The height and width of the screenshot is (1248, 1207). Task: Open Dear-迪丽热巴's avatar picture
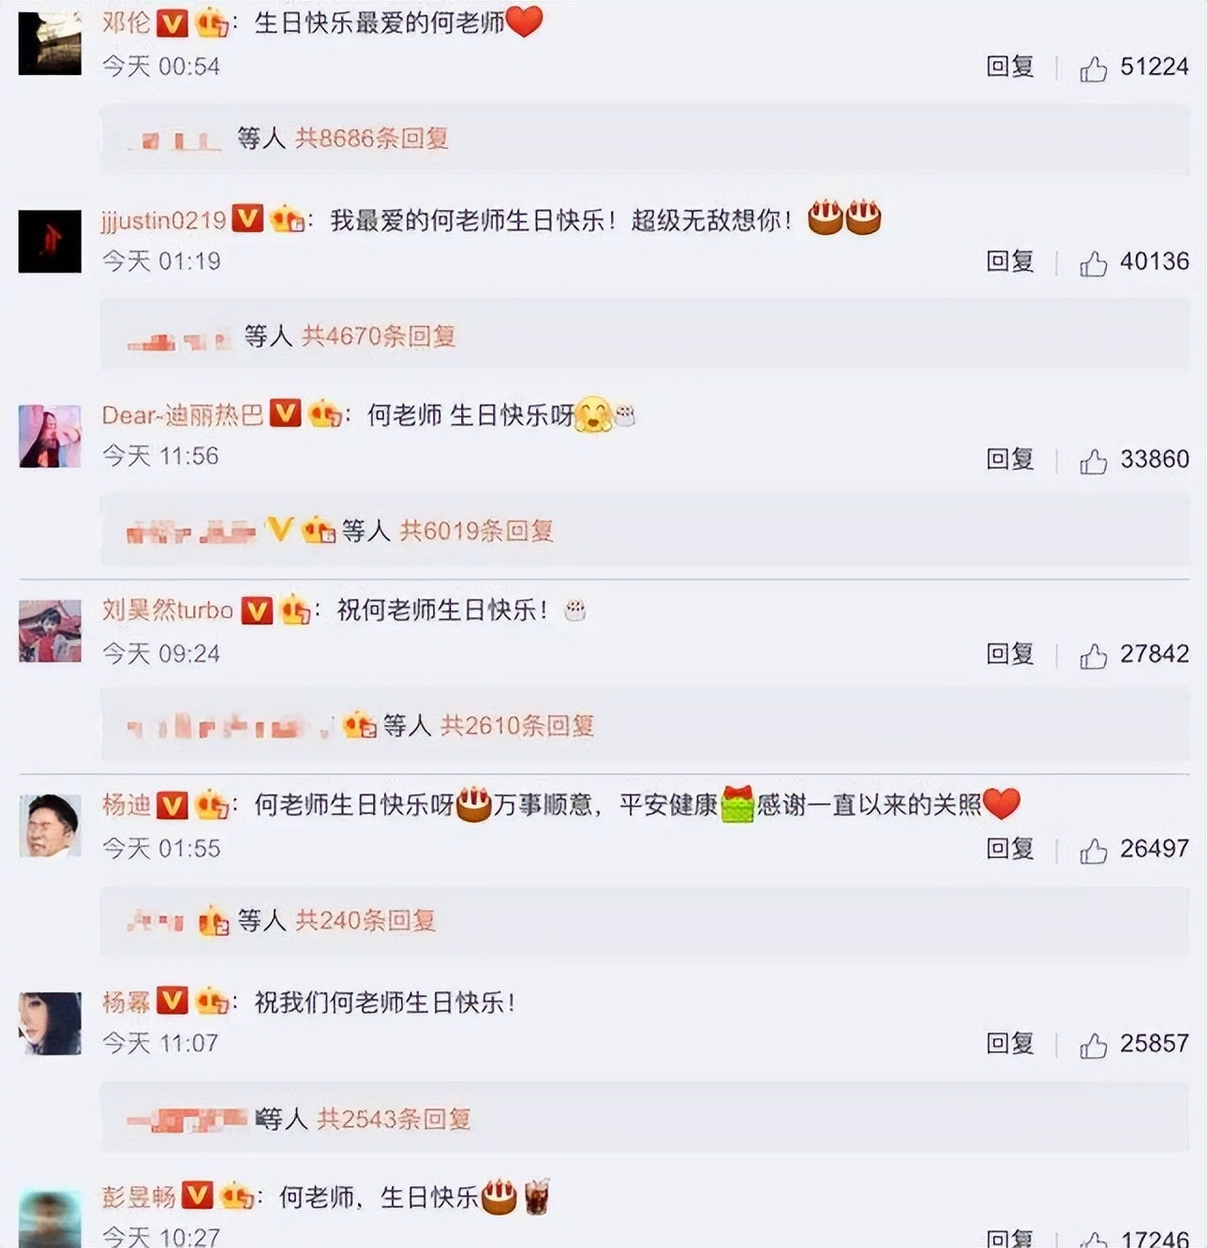[x=50, y=437]
